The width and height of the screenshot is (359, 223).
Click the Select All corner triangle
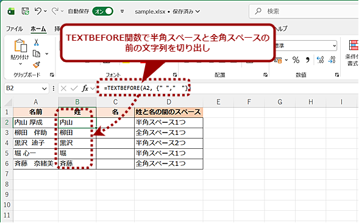(9, 102)
